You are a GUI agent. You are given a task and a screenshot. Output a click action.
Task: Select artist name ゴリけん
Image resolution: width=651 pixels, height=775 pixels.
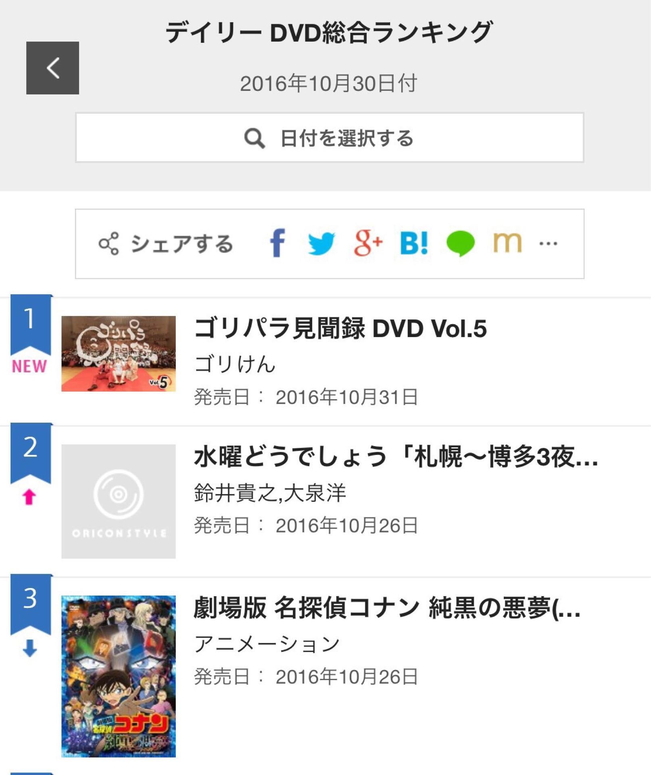(234, 364)
